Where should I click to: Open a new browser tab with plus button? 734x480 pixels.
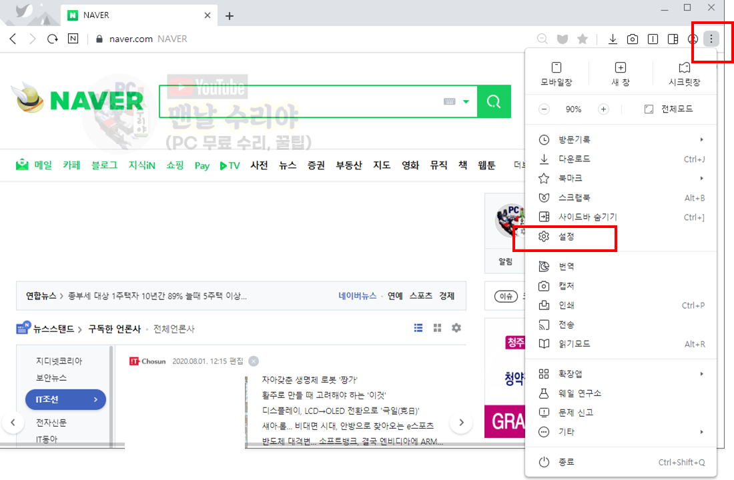pos(230,16)
